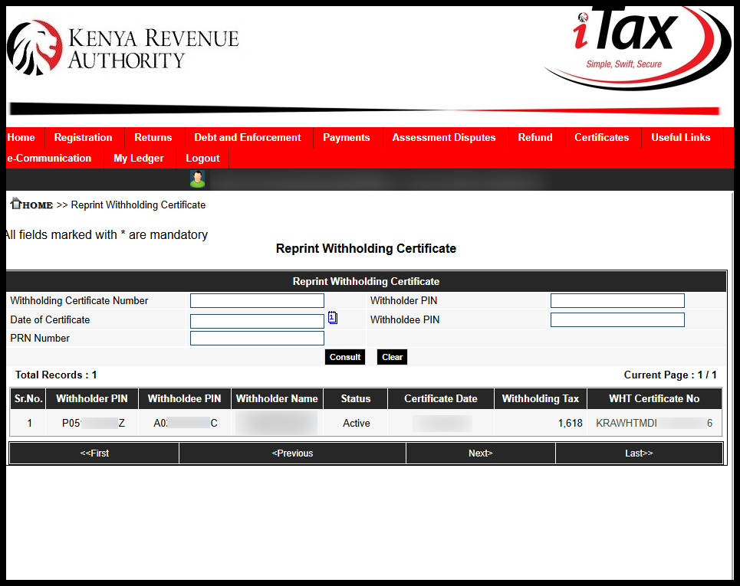This screenshot has height=586, width=740.
Task: Go to Last>> page
Action: [639, 453]
